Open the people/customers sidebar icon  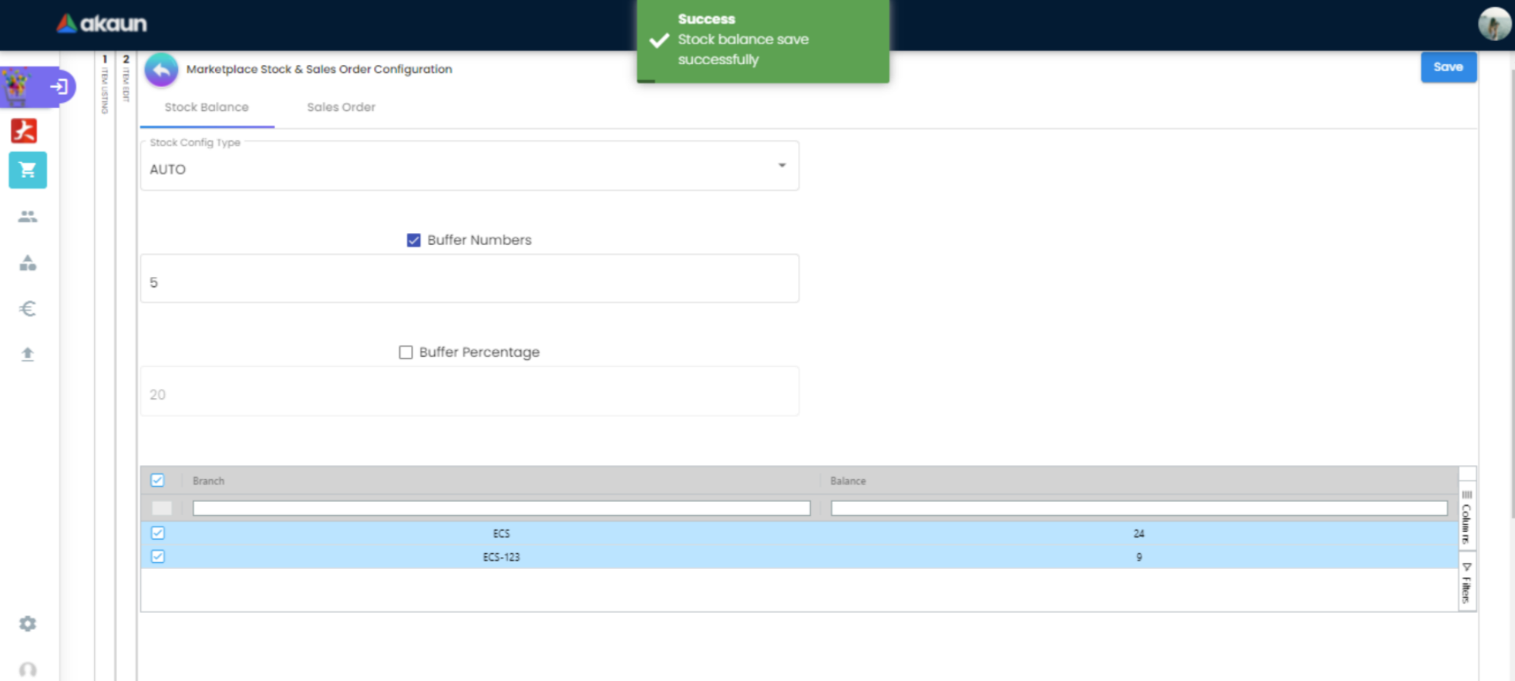tap(28, 216)
